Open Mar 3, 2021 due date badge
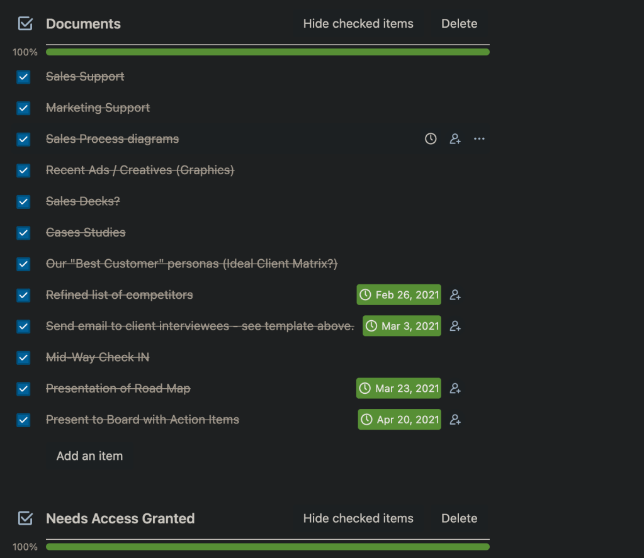 402,326
